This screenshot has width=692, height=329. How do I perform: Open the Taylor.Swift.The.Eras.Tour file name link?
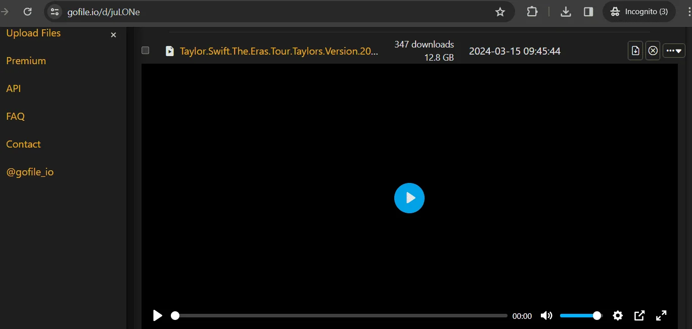tap(279, 51)
